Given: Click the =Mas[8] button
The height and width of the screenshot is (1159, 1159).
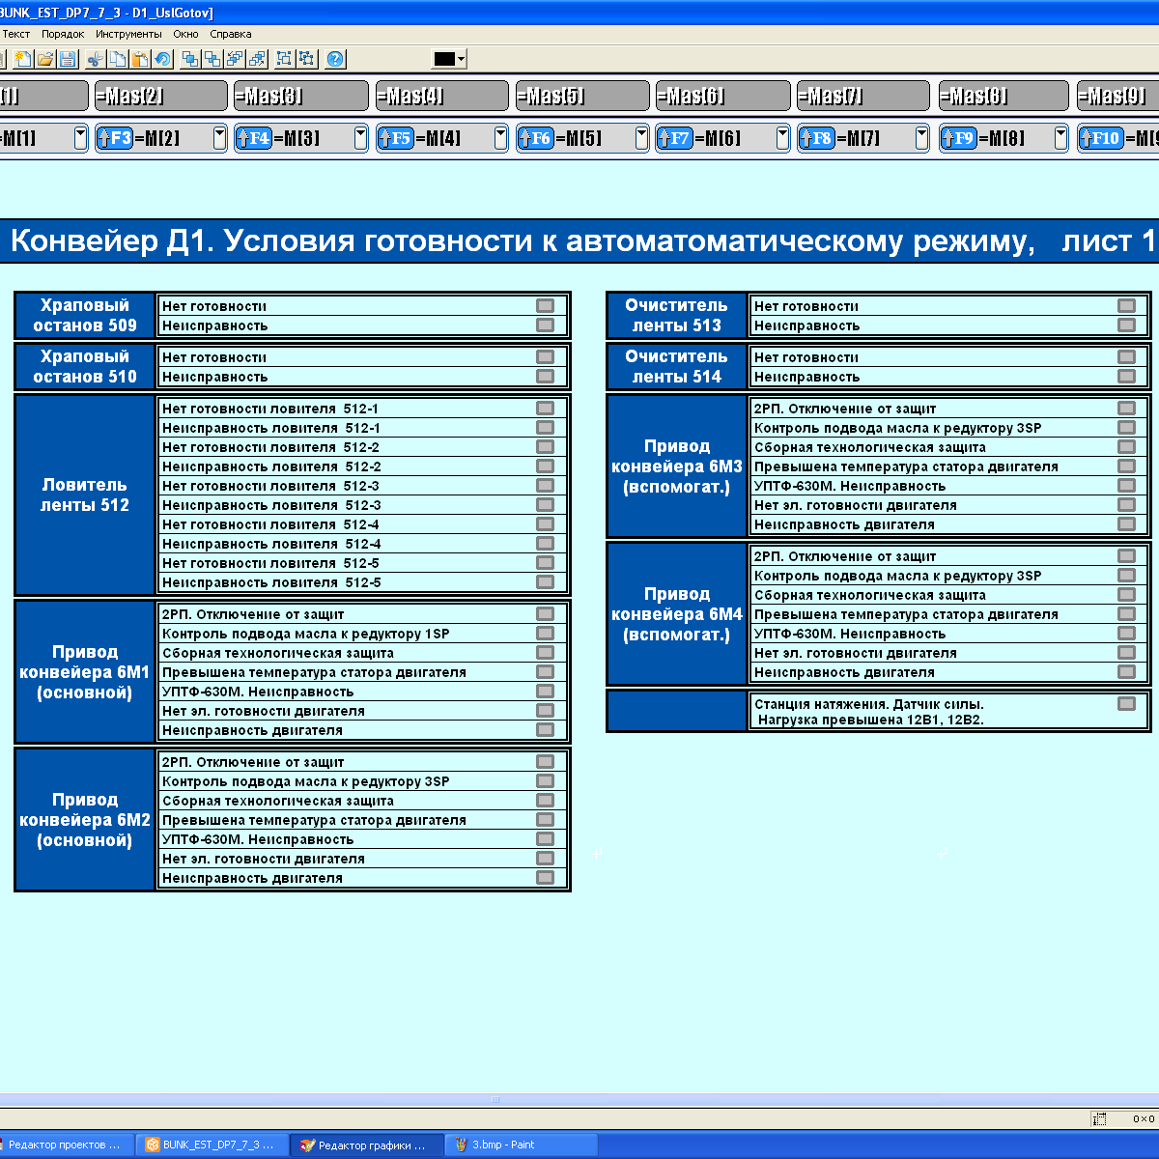Looking at the screenshot, I should [x=1004, y=96].
